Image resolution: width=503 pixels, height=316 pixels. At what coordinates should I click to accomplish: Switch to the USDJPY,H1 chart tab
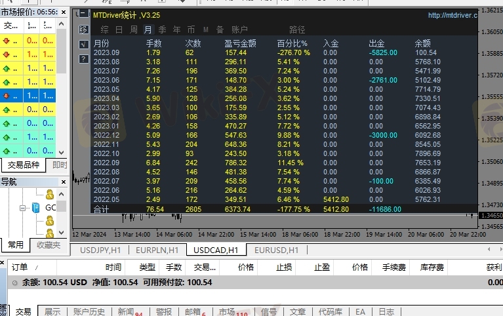pyautogui.click(x=100, y=250)
